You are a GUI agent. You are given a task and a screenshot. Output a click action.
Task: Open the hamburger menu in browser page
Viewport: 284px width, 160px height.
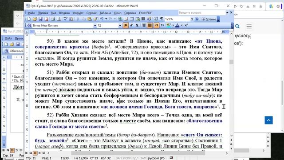249,27
